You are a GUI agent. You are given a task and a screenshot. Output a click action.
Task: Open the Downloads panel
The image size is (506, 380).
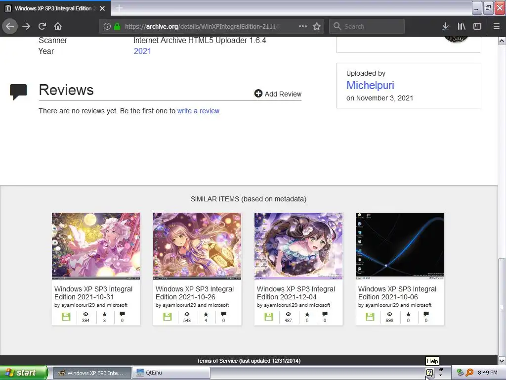(445, 26)
